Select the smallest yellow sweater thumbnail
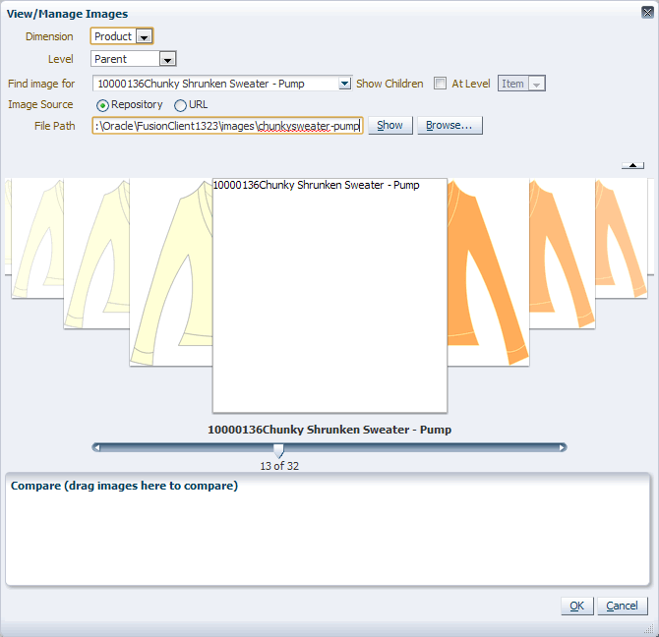Viewport: 659px width, 637px height. [37, 239]
